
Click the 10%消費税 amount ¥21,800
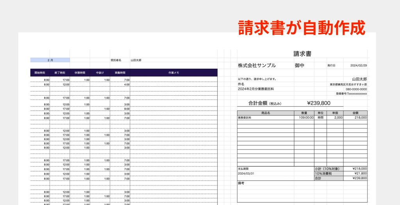[x=355, y=173]
